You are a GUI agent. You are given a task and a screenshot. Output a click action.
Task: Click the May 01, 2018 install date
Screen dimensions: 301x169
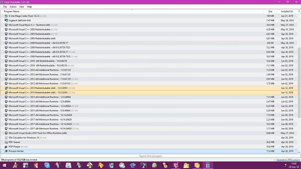pos(287,30)
